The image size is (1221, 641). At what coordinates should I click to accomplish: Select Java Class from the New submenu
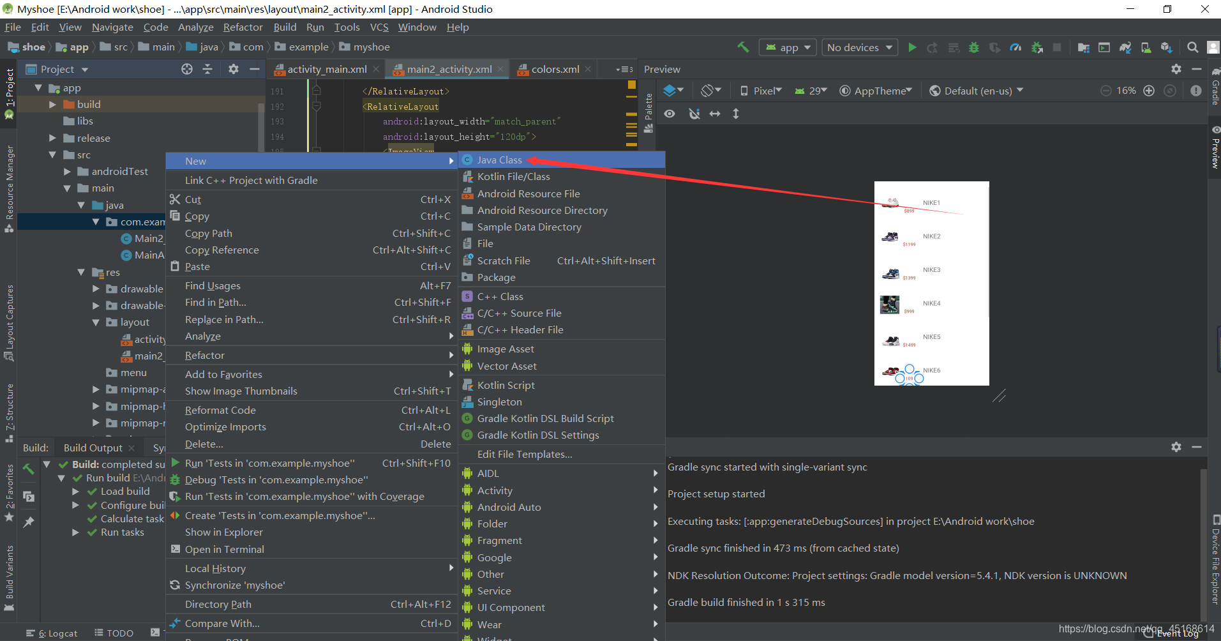coord(500,160)
